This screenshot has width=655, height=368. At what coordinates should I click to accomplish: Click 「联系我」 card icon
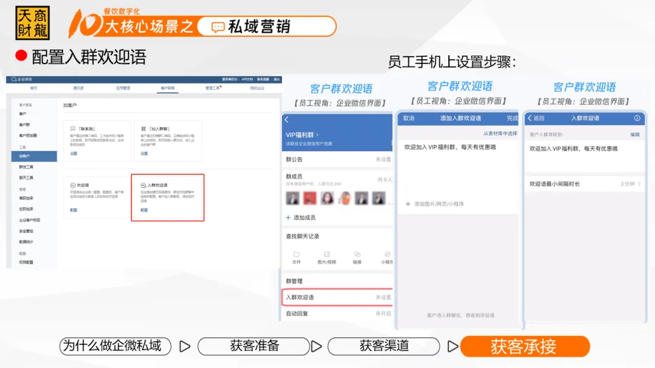[73, 129]
